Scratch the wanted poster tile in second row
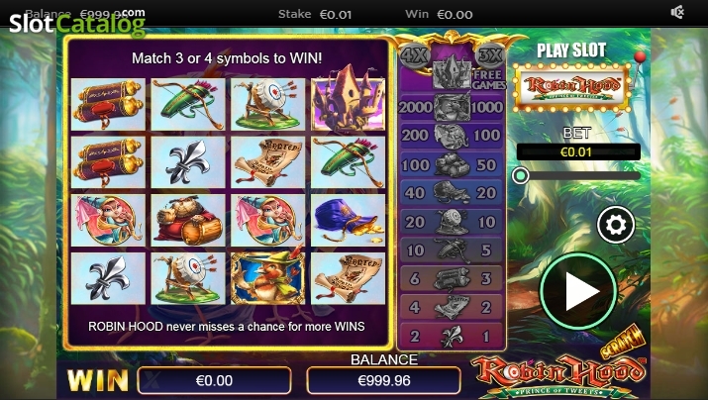The width and height of the screenshot is (708, 400). pyautogui.click(x=267, y=162)
